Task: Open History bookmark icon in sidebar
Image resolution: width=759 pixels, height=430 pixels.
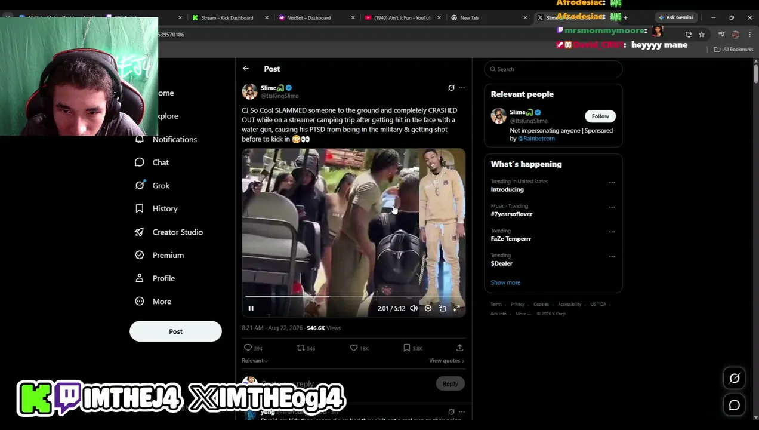Action: pyautogui.click(x=140, y=208)
